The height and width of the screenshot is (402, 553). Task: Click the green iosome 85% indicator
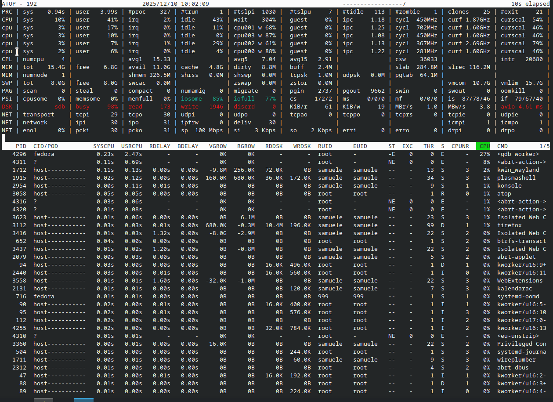(x=202, y=99)
